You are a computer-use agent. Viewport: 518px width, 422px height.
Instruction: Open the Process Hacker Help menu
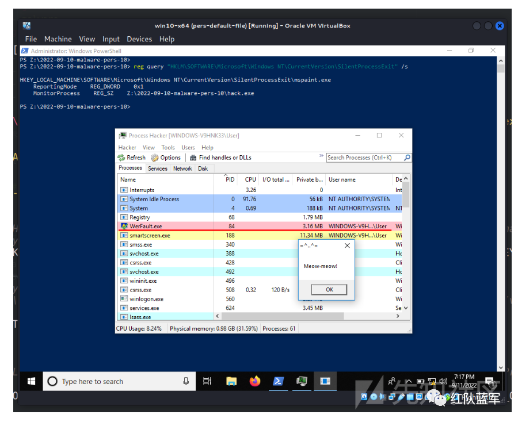pos(207,148)
